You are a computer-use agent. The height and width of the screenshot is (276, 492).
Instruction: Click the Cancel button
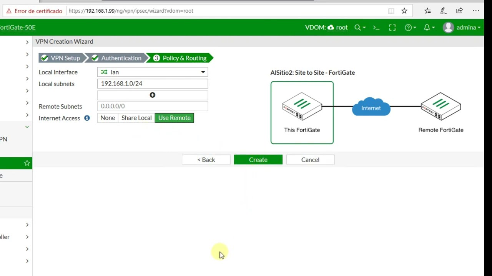(310, 160)
